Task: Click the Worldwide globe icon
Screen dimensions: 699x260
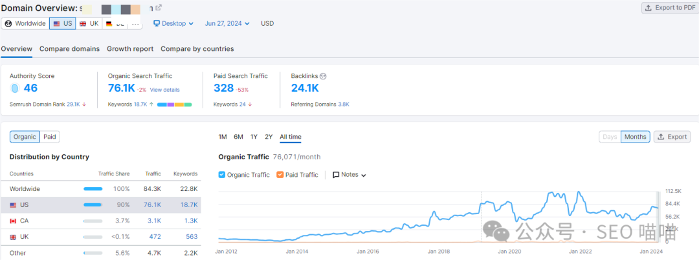Action: pos(8,23)
